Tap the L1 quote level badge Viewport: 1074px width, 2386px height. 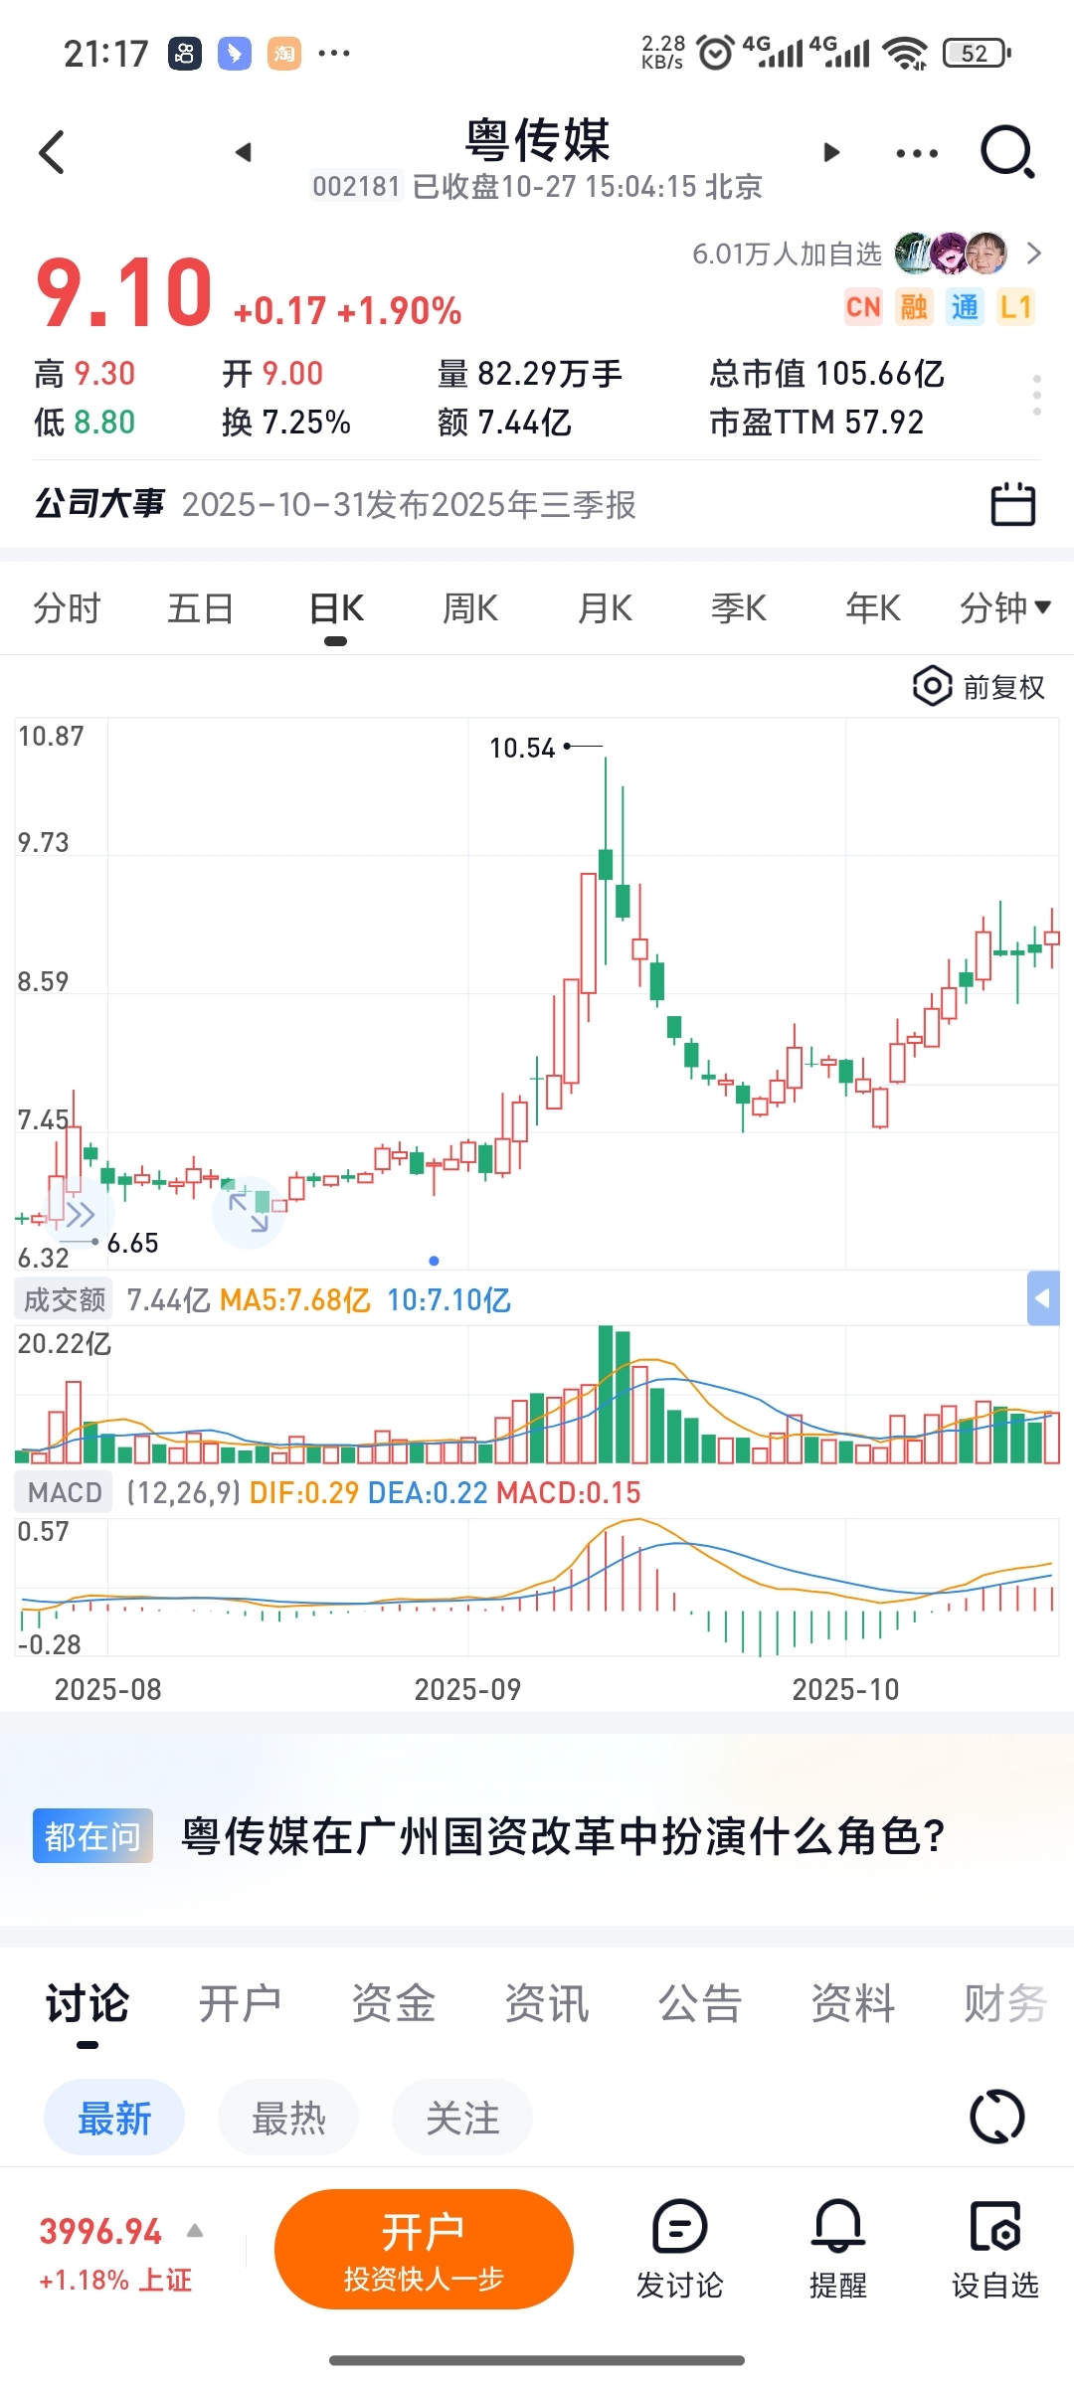[x=1015, y=306]
